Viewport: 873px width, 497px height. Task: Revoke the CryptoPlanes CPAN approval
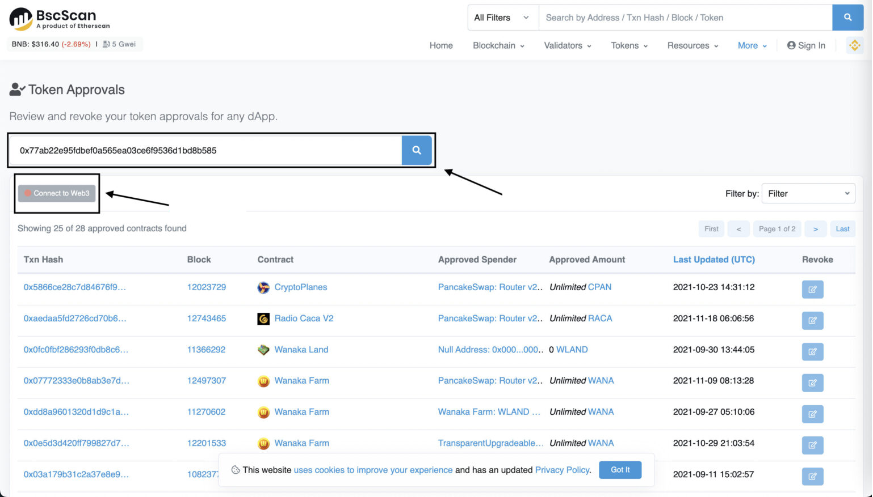pyautogui.click(x=812, y=290)
